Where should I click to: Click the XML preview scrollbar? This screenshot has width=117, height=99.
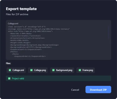click(109, 32)
